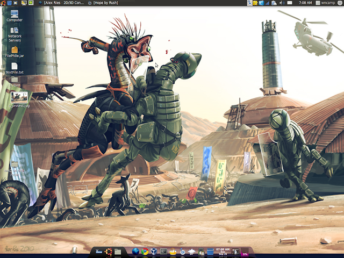Launch the blue globe web browser in dock
Viewport: 344px width, 258px height.
pyautogui.click(x=135, y=252)
